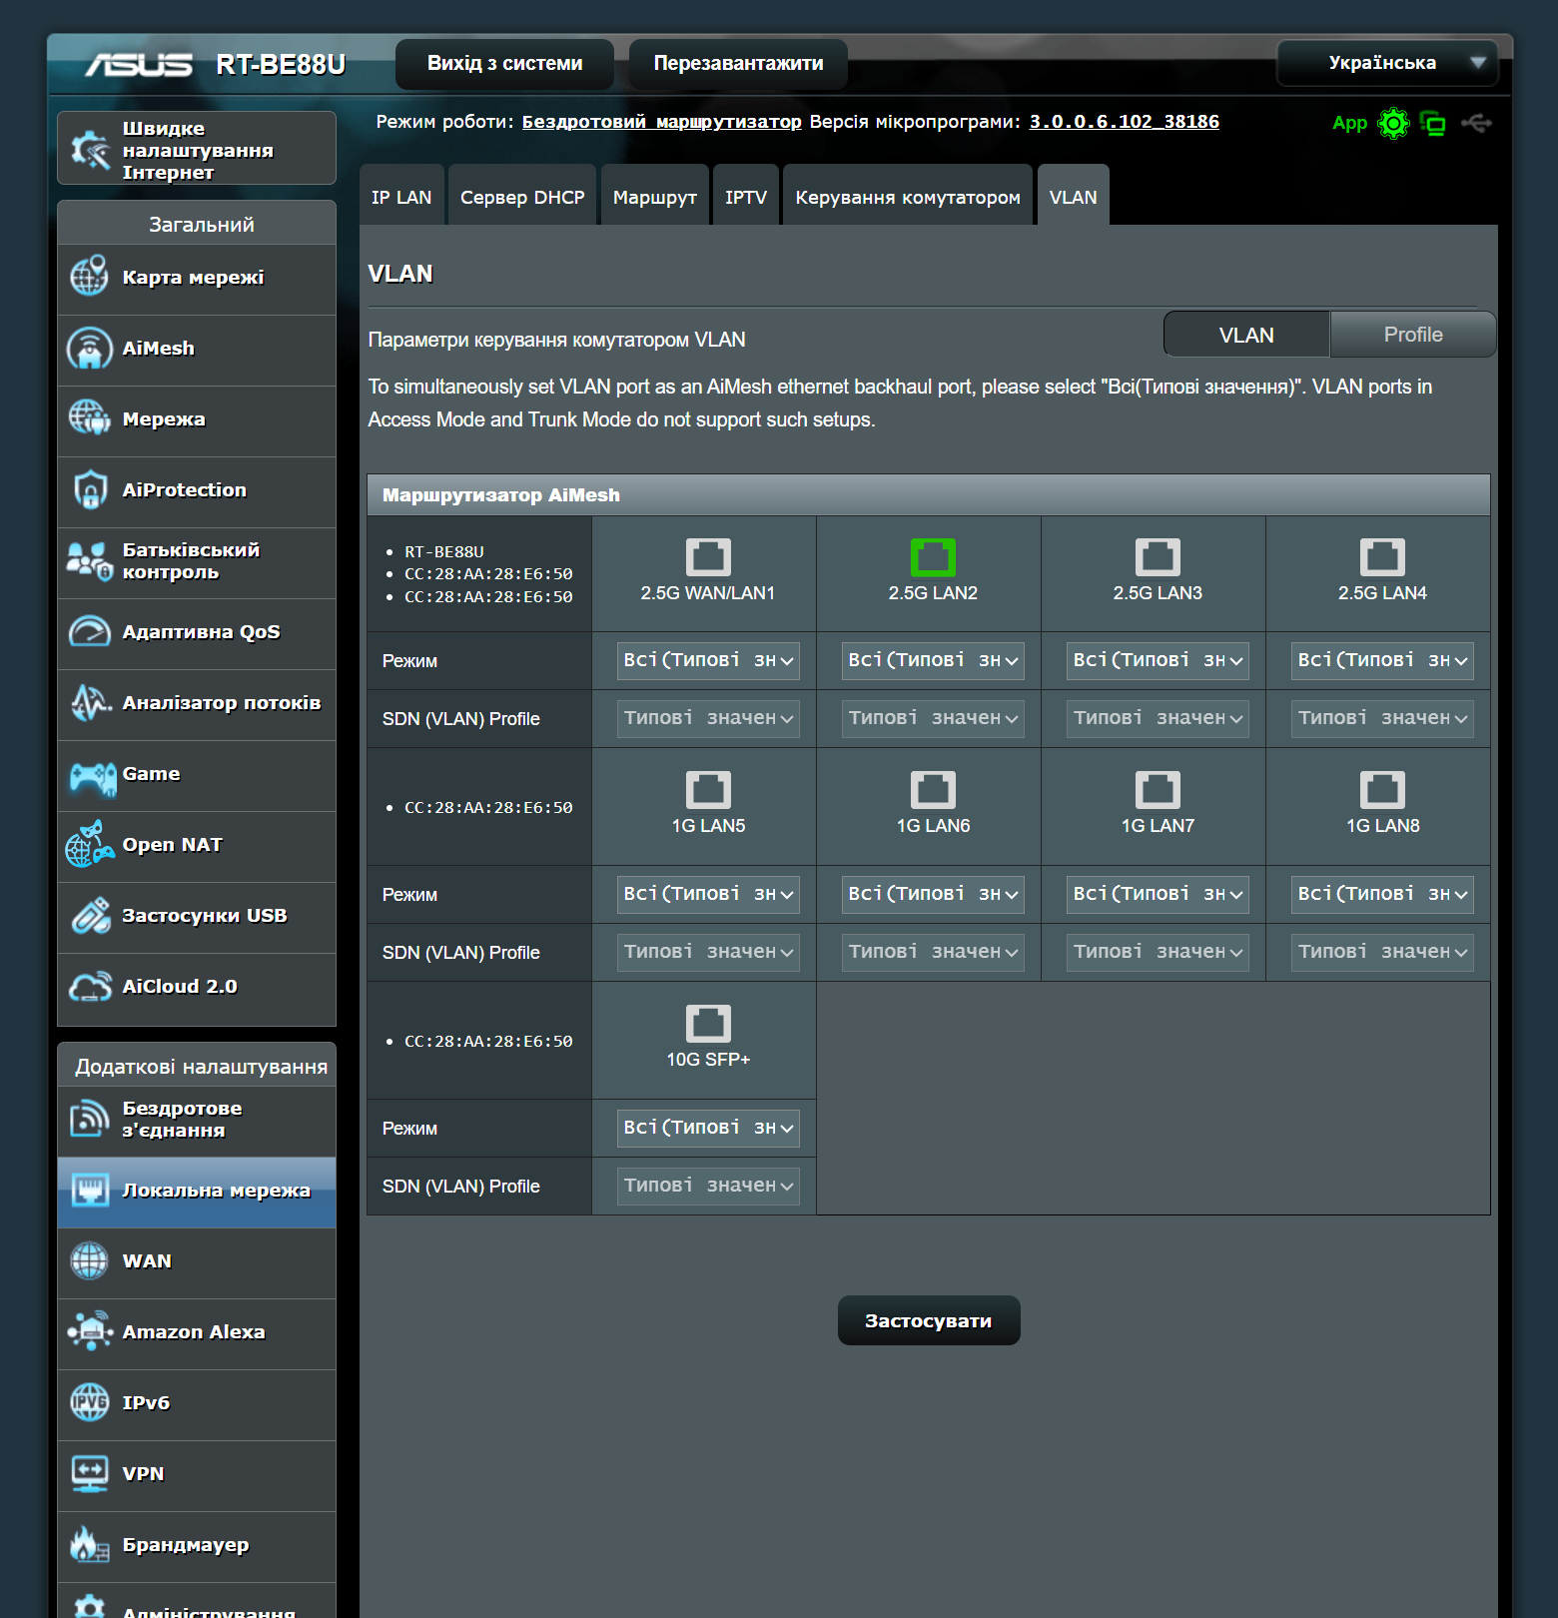1558x1618 pixels.
Task: Click the 1G LAN8 port icon
Action: (1382, 789)
